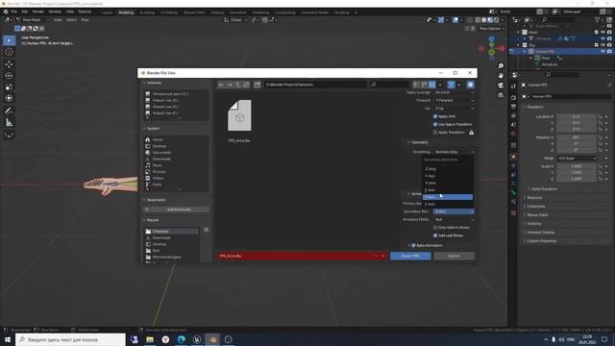Open Microsoft Edge from the taskbar
The image size is (615, 346).
coord(182,339)
